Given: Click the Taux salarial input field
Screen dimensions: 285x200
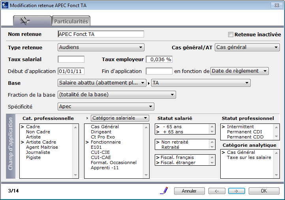Looking at the screenshot, I should (71, 60).
